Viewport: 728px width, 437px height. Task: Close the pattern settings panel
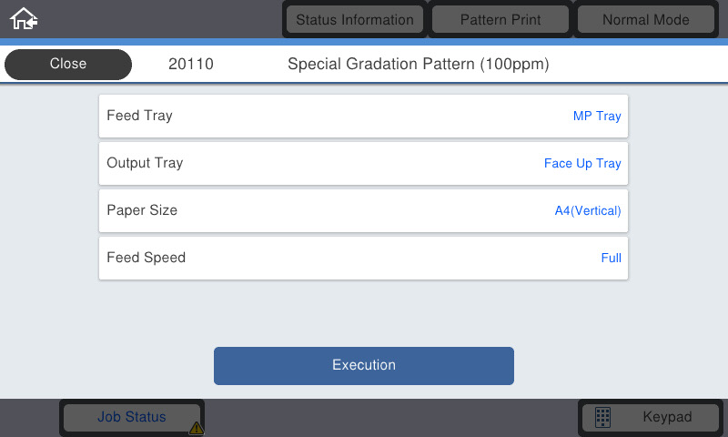click(x=68, y=64)
